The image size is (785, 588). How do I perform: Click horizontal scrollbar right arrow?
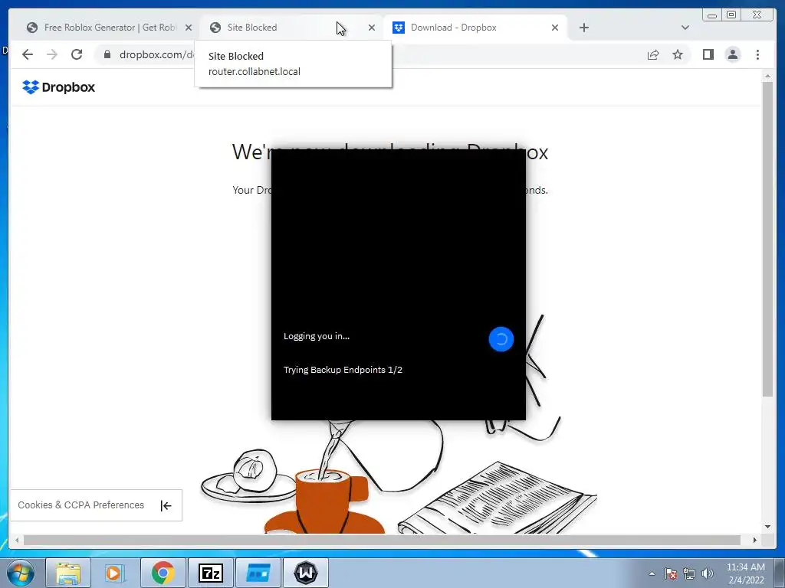(755, 540)
